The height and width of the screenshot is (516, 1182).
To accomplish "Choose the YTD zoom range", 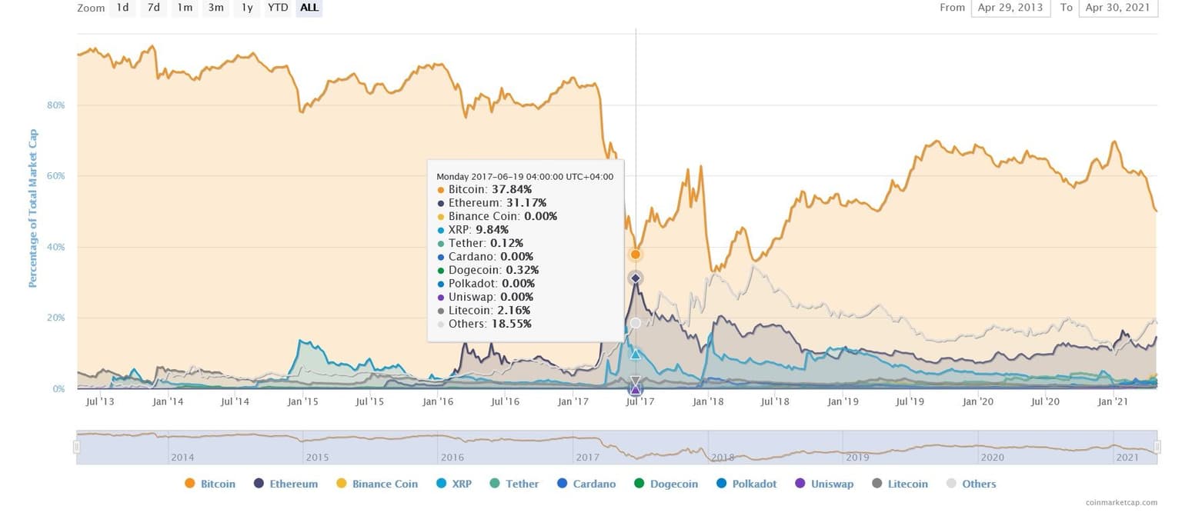I will coord(278,8).
